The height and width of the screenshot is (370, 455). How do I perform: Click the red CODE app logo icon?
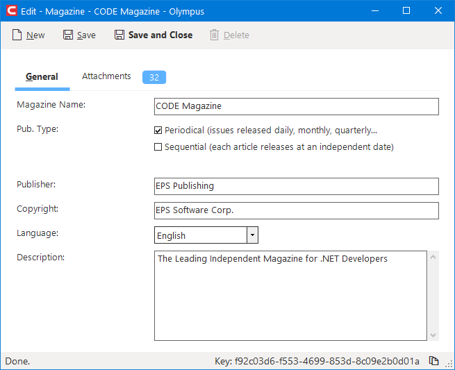pos(12,10)
